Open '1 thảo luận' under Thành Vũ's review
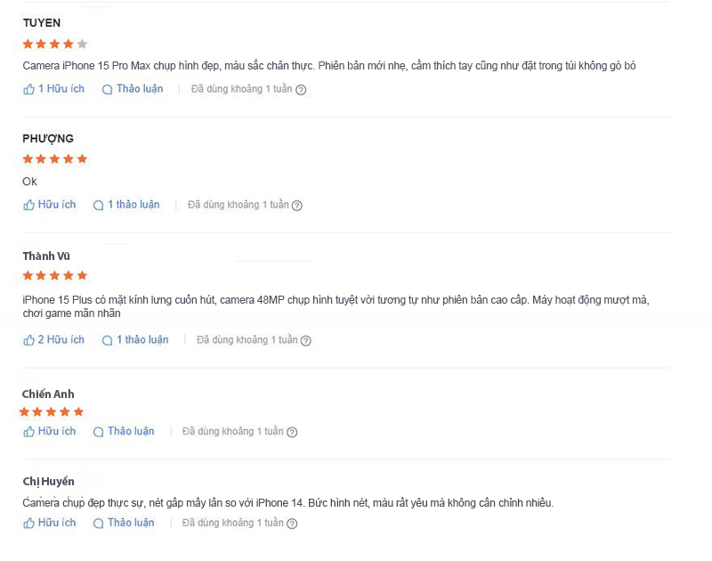This screenshot has width=712, height=561. pyautogui.click(x=142, y=340)
